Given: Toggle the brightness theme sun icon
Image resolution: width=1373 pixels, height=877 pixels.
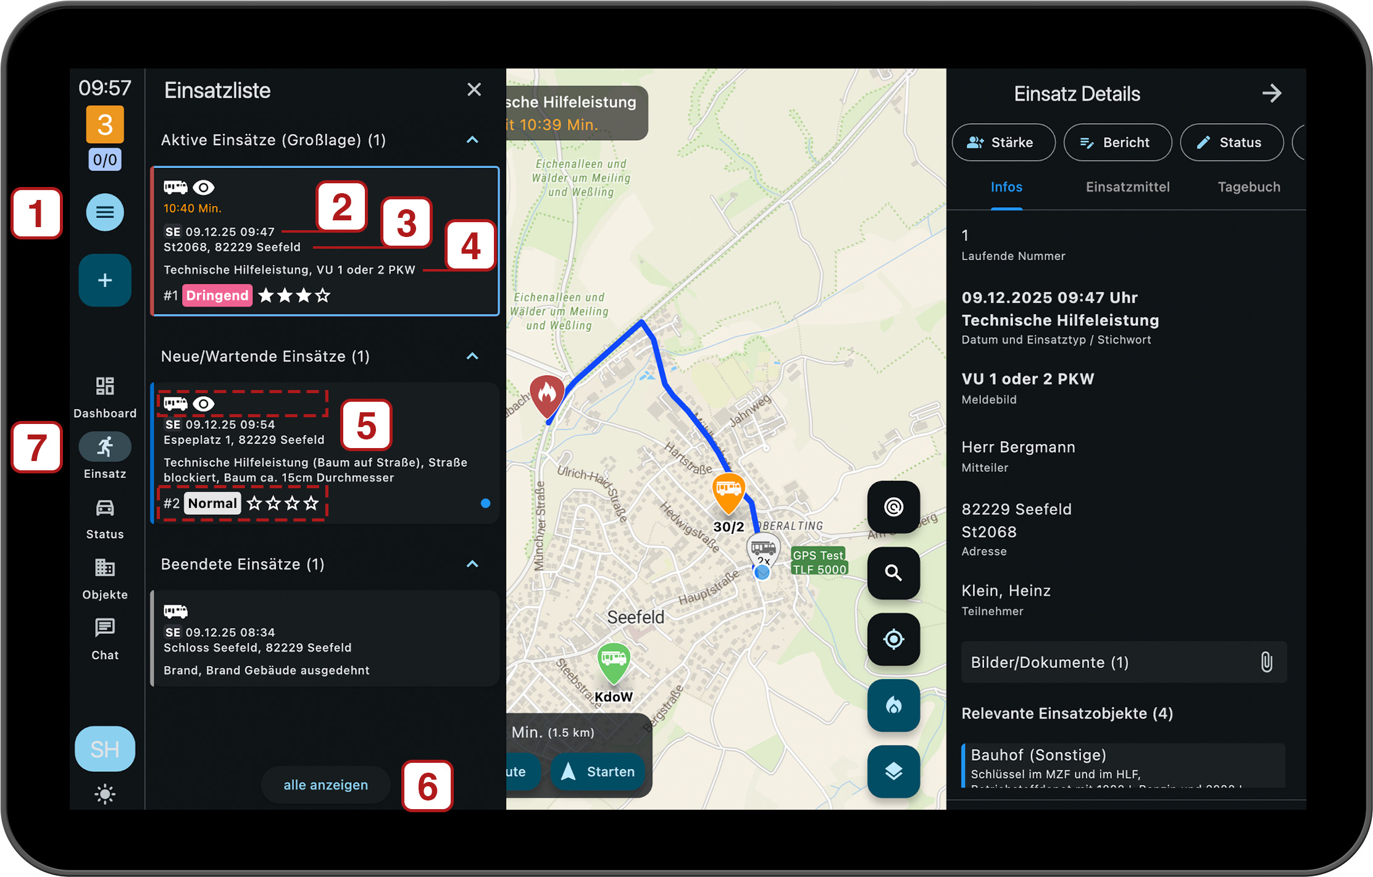Looking at the screenshot, I should pyautogui.click(x=105, y=794).
